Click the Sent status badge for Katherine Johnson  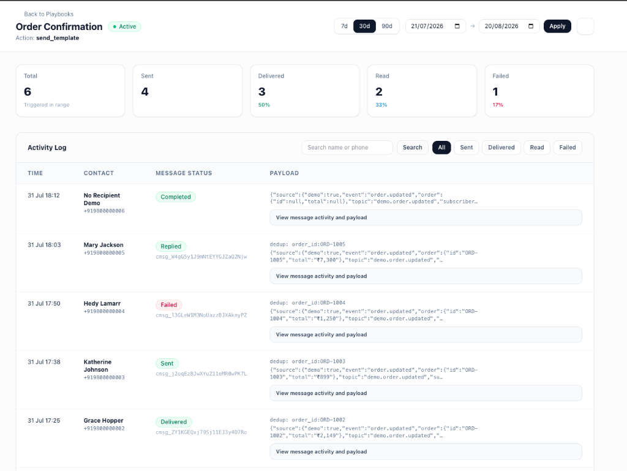click(x=167, y=363)
